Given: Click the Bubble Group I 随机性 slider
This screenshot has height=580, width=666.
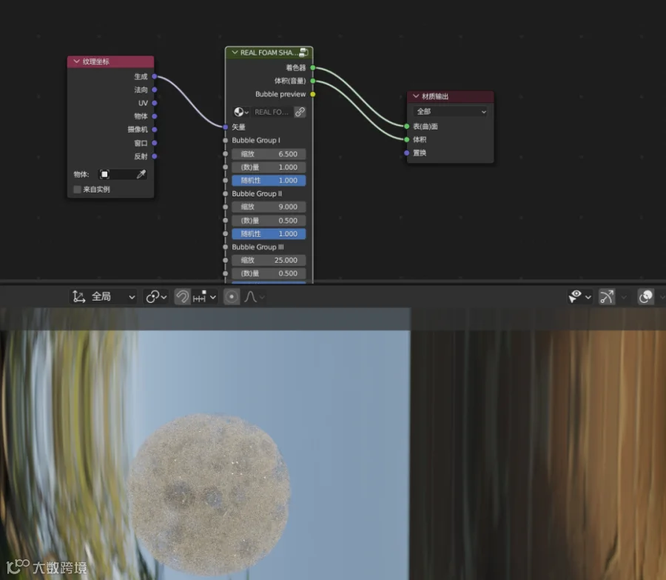Looking at the screenshot, I should coord(269,180).
